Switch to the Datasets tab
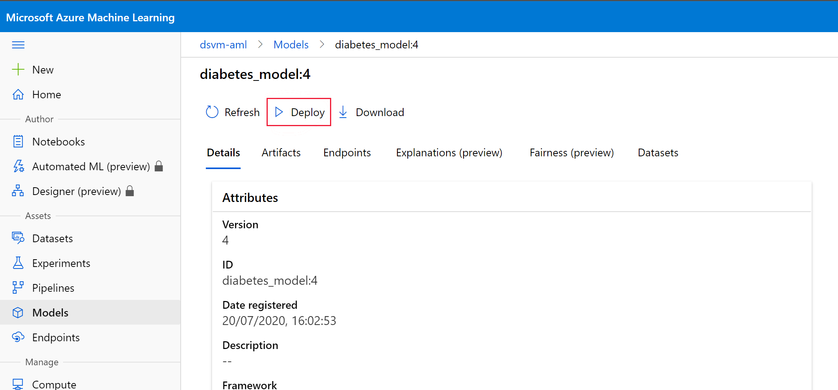 658,153
